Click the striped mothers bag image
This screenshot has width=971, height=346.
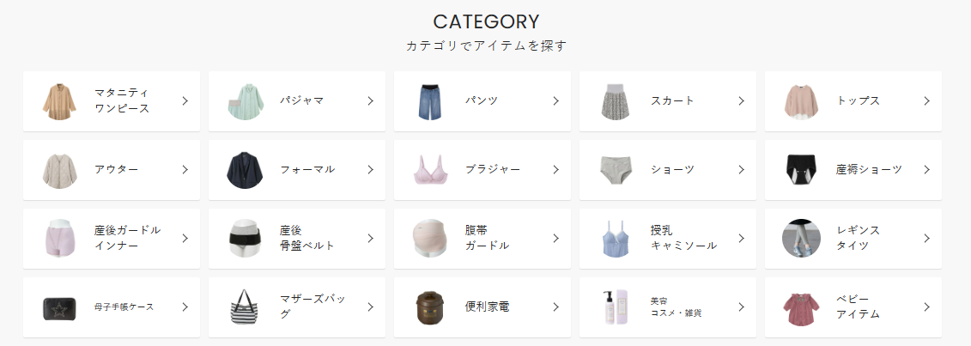tap(246, 307)
